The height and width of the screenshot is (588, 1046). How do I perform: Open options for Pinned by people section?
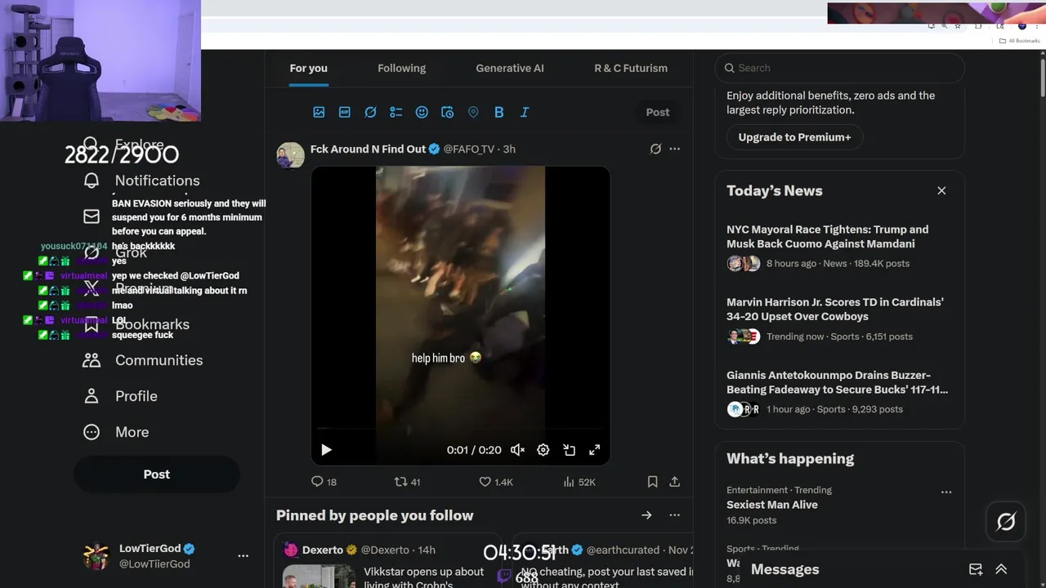tap(674, 515)
